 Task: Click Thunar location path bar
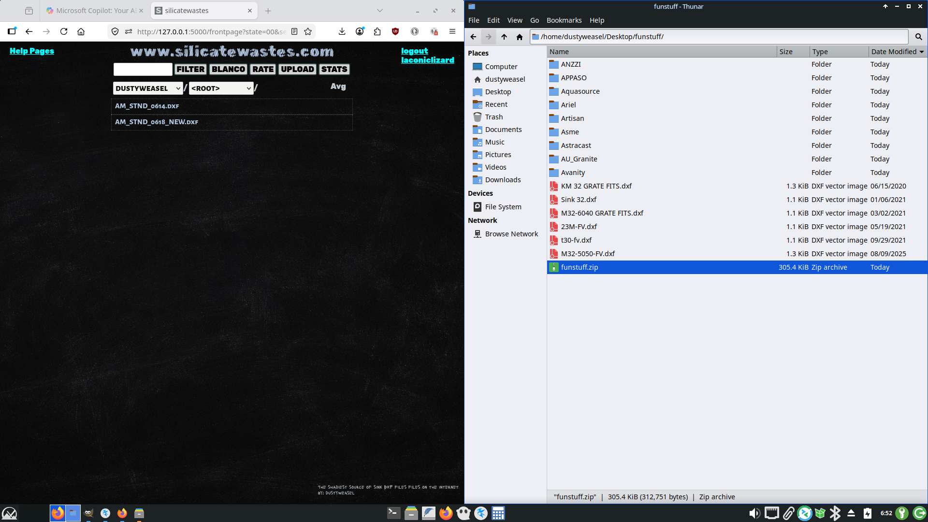coord(719,37)
